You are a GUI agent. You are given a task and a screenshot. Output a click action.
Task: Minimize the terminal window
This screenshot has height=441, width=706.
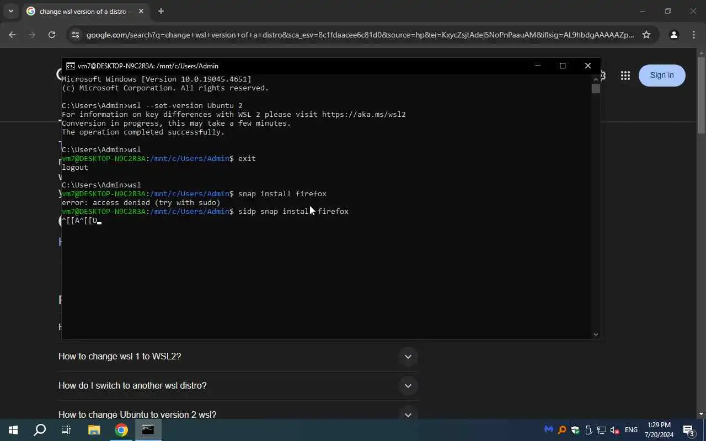538,66
